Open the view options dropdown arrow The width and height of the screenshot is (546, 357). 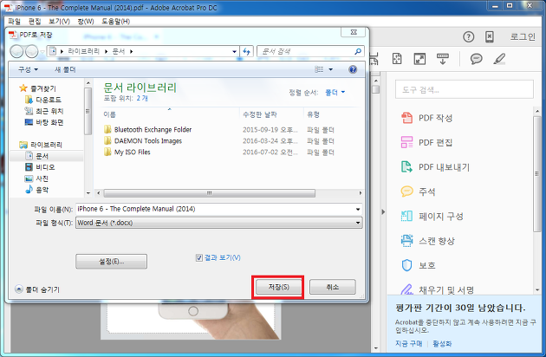(x=330, y=69)
